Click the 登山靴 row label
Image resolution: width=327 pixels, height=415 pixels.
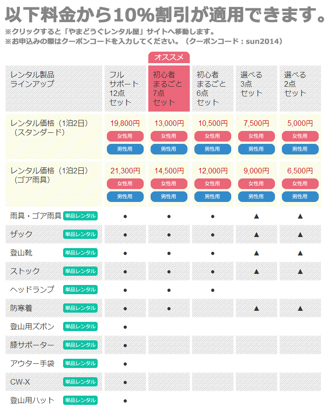click(21, 253)
